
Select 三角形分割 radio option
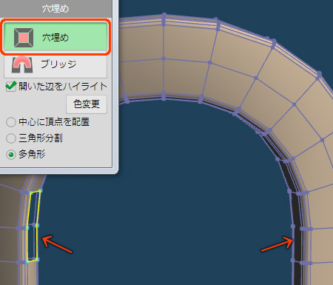tap(11, 138)
